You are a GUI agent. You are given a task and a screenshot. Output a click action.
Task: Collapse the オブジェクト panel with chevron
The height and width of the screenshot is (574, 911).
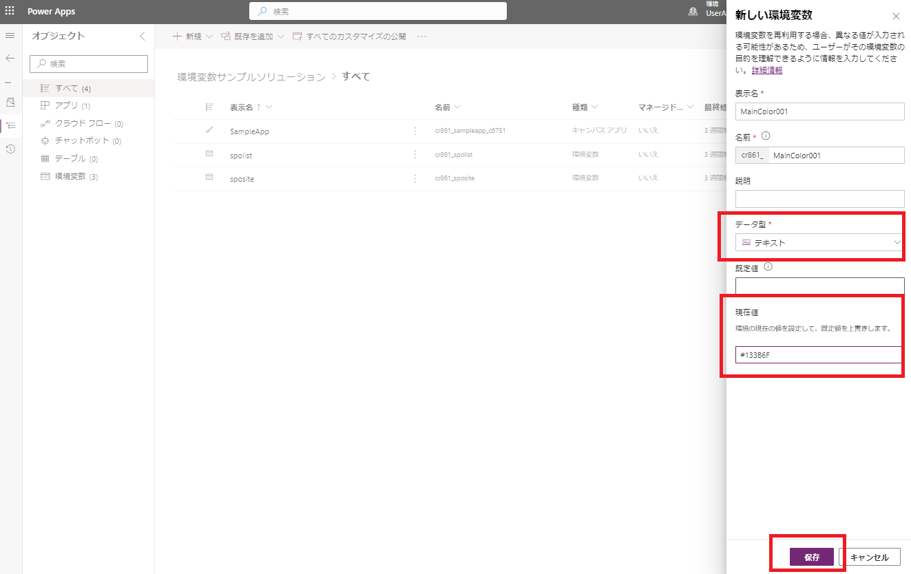pyautogui.click(x=143, y=36)
